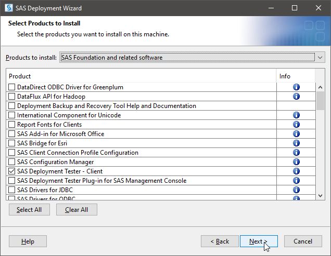The width and height of the screenshot is (331, 256).
Task: Open info for SAS Deployment Tester - Client
Action: pyautogui.click(x=296, y=171)
